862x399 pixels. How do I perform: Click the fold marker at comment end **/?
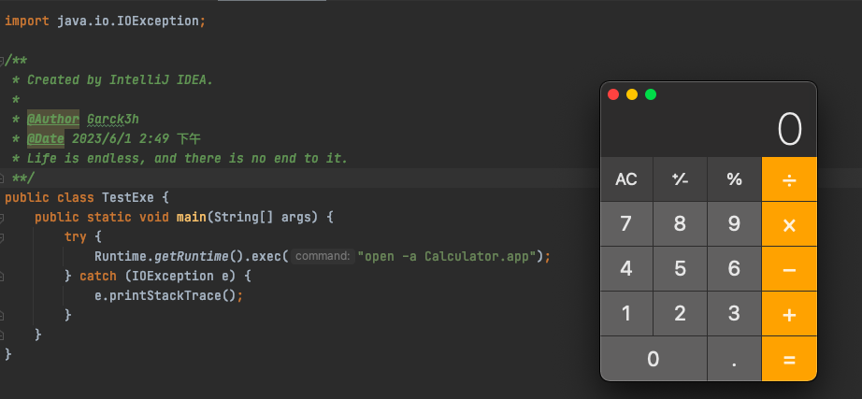[x=2, y=178]
